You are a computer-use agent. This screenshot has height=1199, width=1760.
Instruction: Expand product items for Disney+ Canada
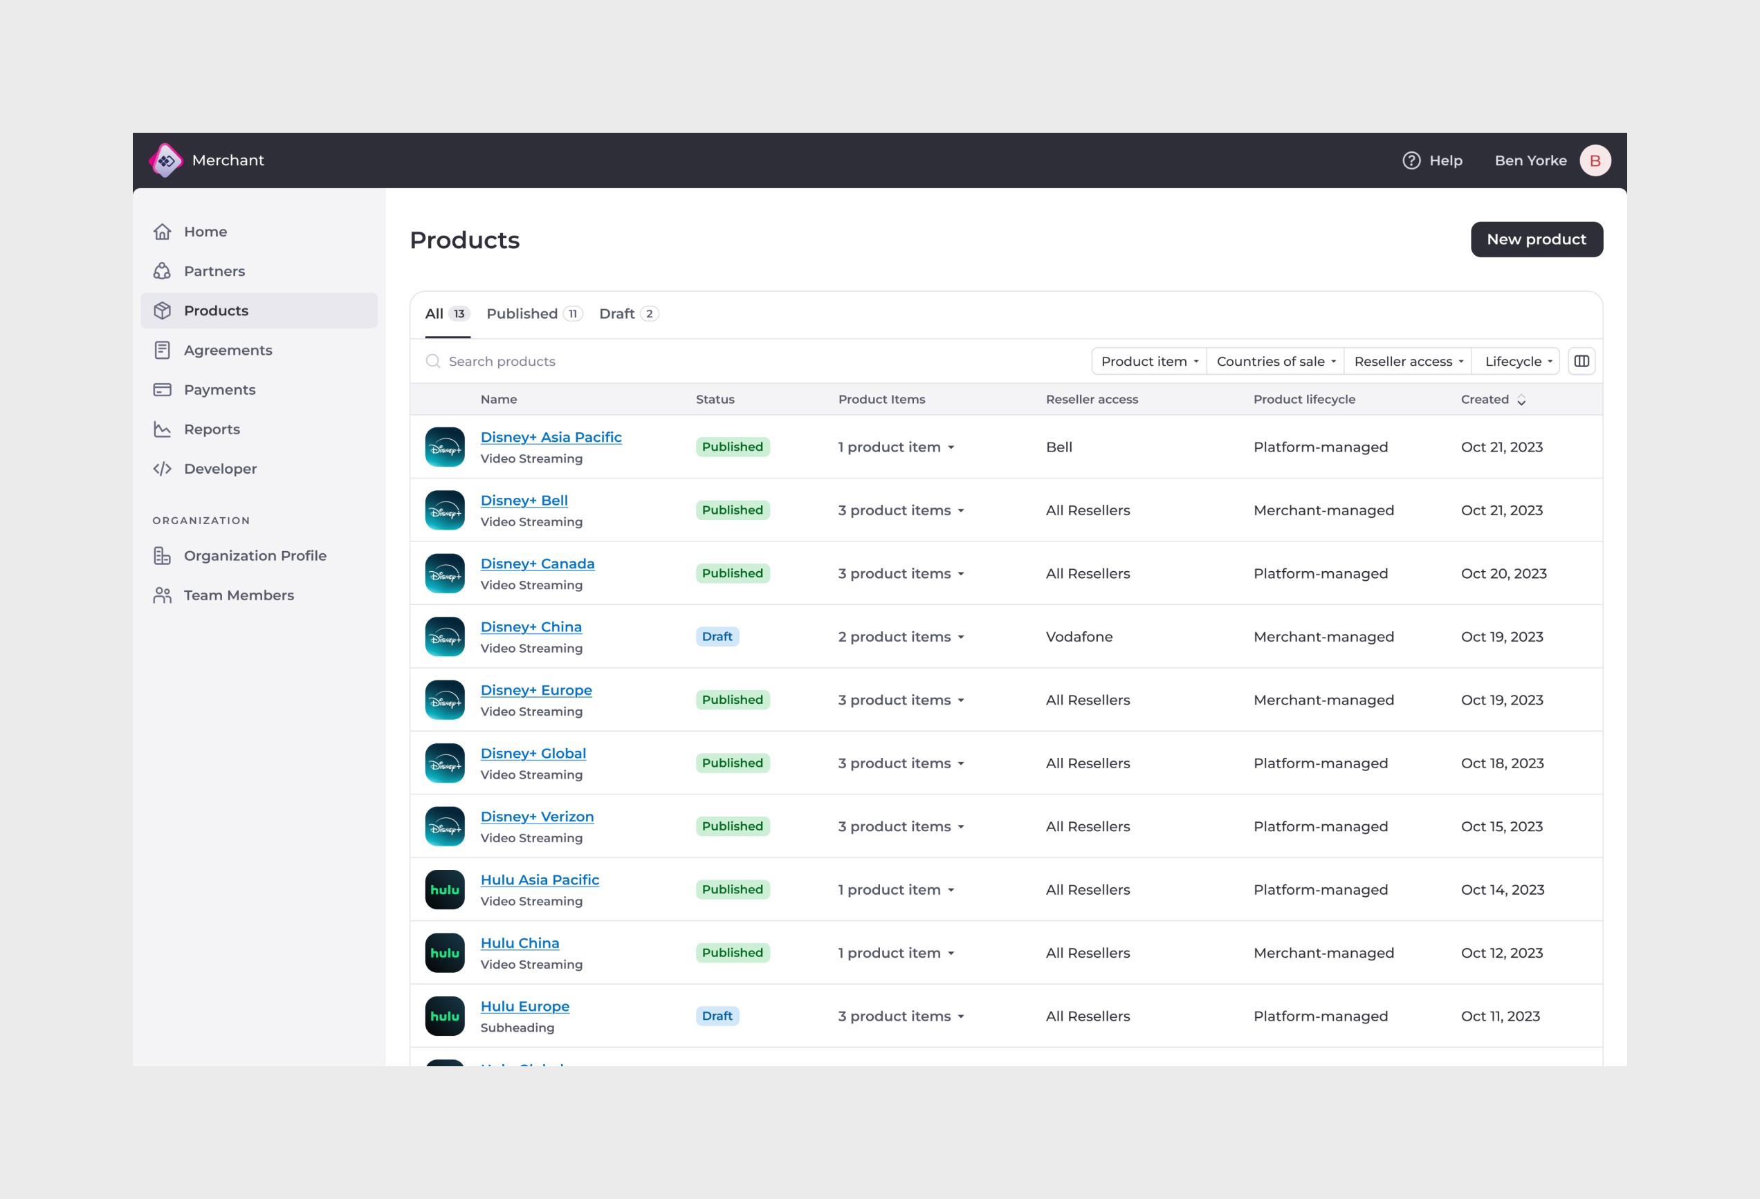901,574
